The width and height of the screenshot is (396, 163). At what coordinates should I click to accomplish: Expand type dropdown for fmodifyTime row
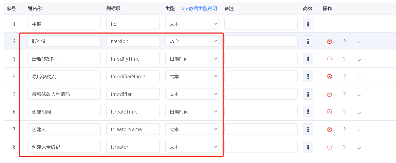(192, 59)
